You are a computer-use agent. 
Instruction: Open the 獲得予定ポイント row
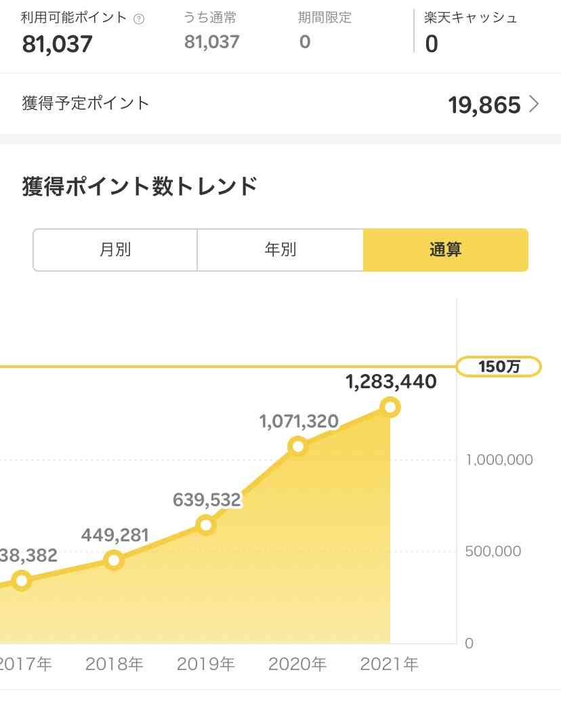tap(280, 104)
